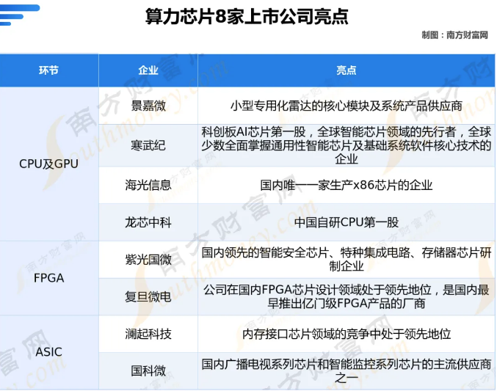This screenshot has width=497, height=391.
Task: Select the company name 国科微
Action: (148, 370)
